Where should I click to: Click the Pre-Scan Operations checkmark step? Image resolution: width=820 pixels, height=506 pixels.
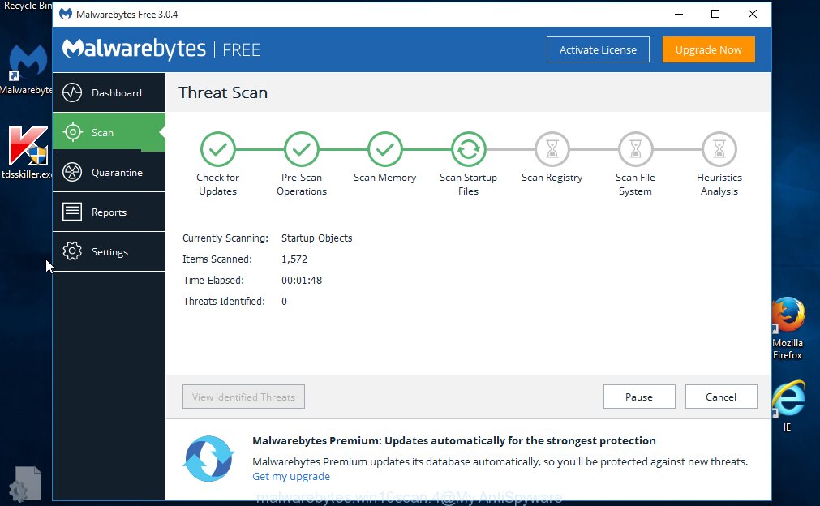click(x=302, y=149)
